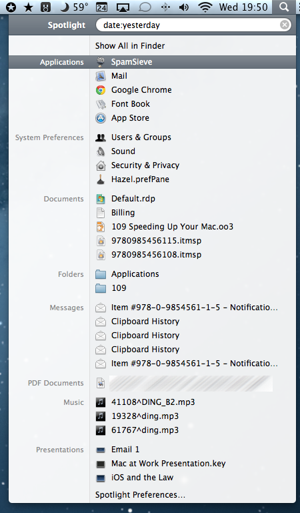Click the star menu bar icon
300x513 pixels.
click(x=29, y=7)
